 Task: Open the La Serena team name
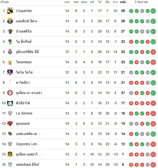coord(24,113)
